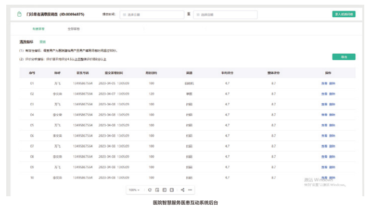Click the green button at top right
370x216 pixels.
click(x=343, y=14)
